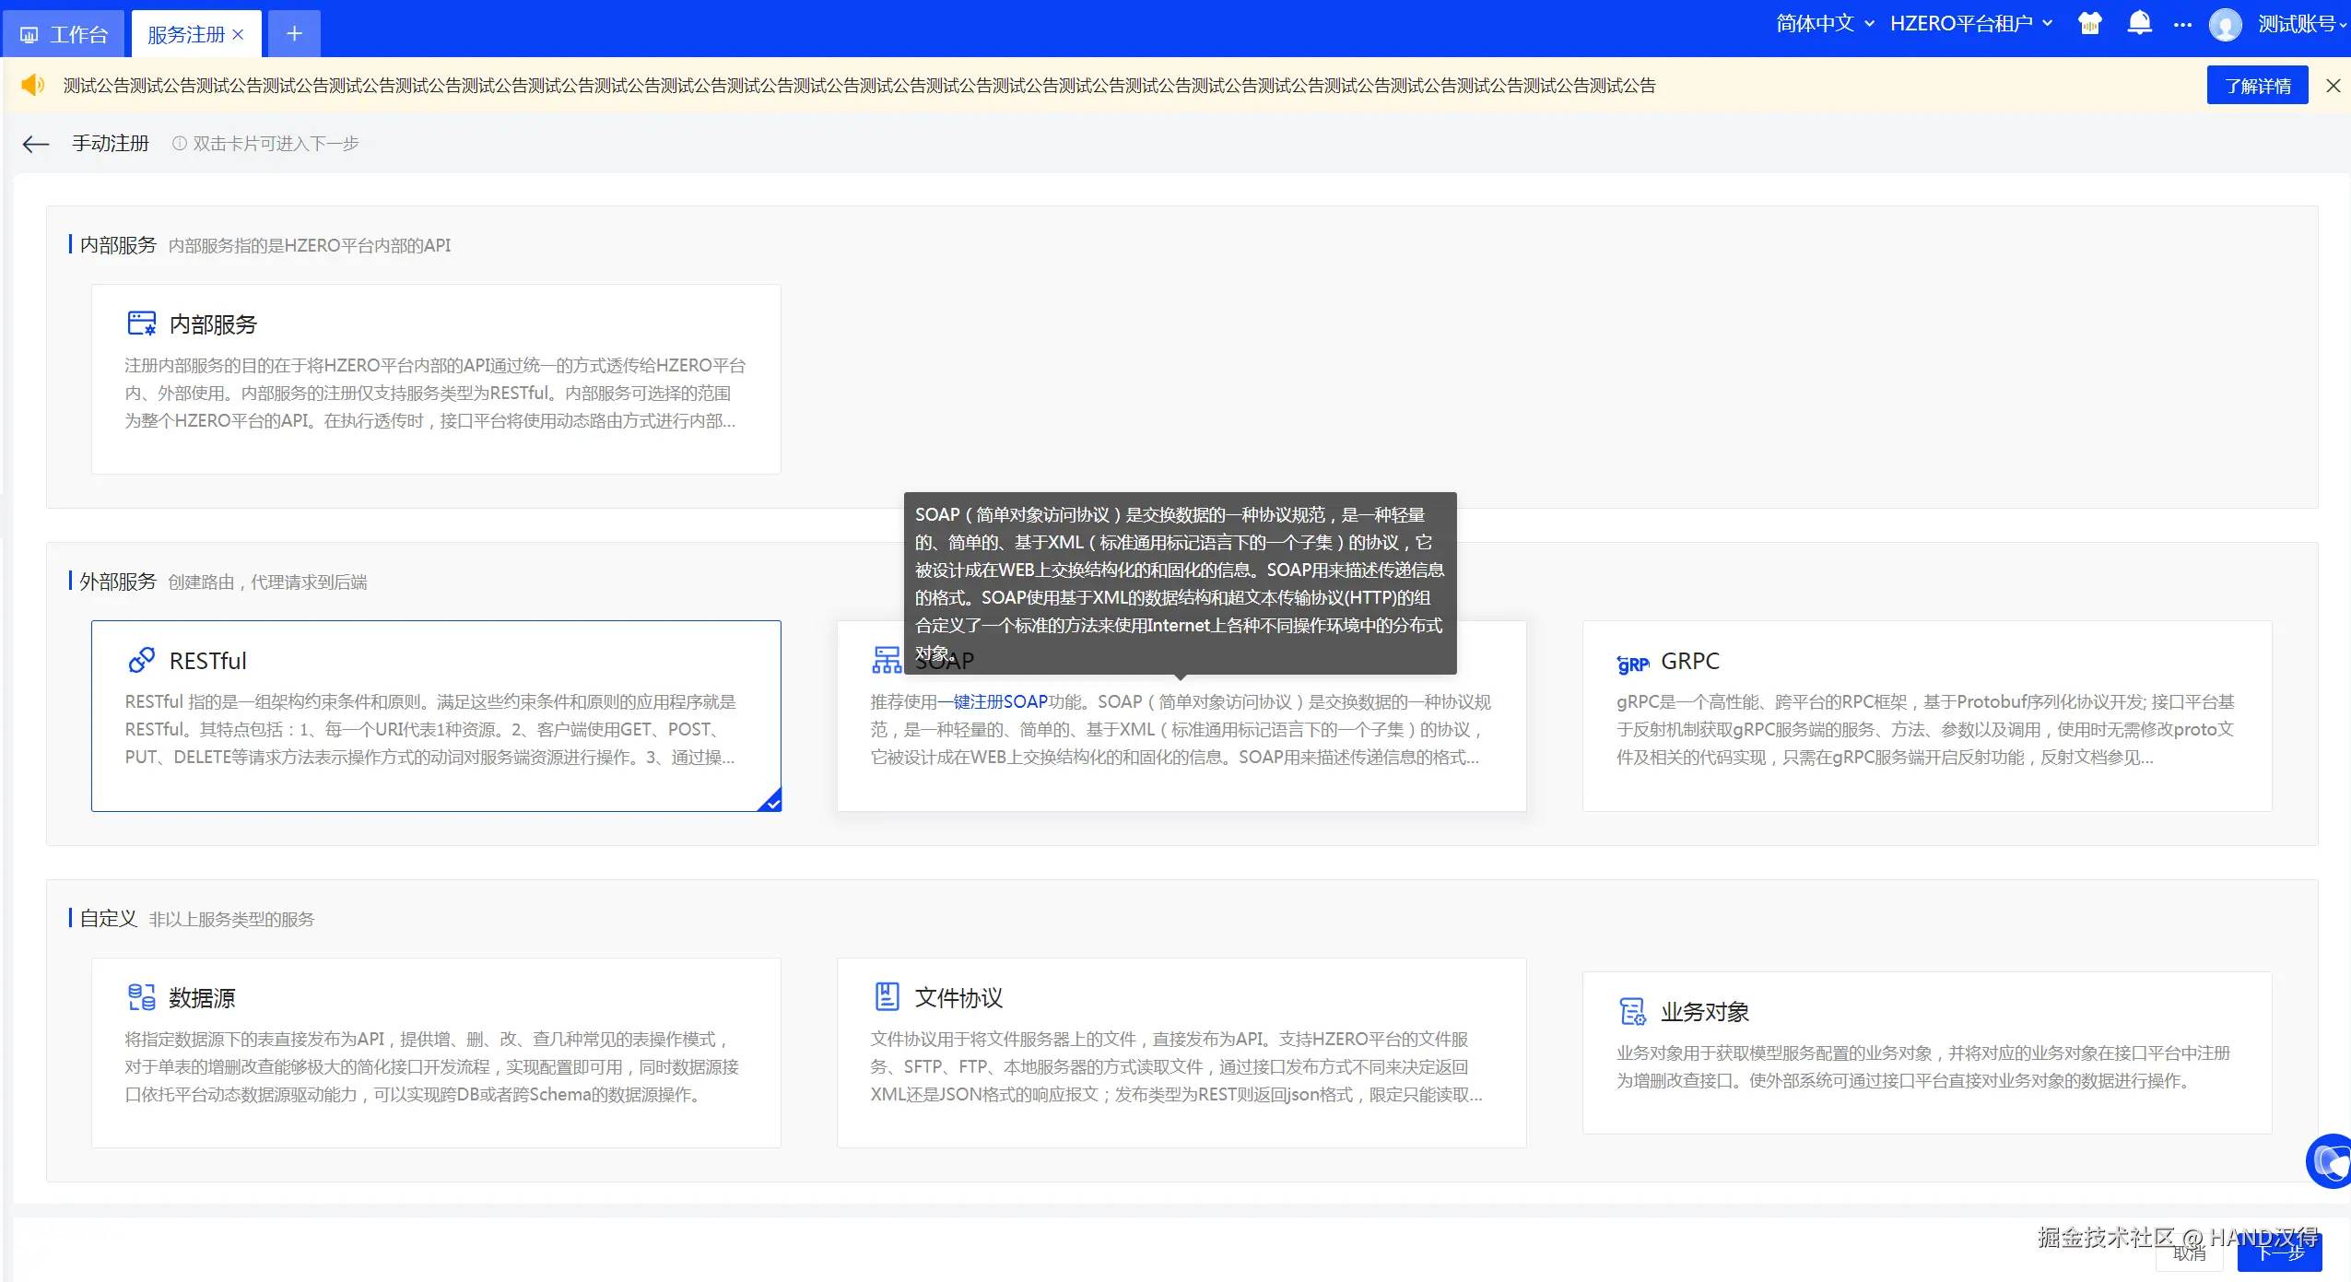
Task: Click the notification bell icon
Action: pos(2139,24)
